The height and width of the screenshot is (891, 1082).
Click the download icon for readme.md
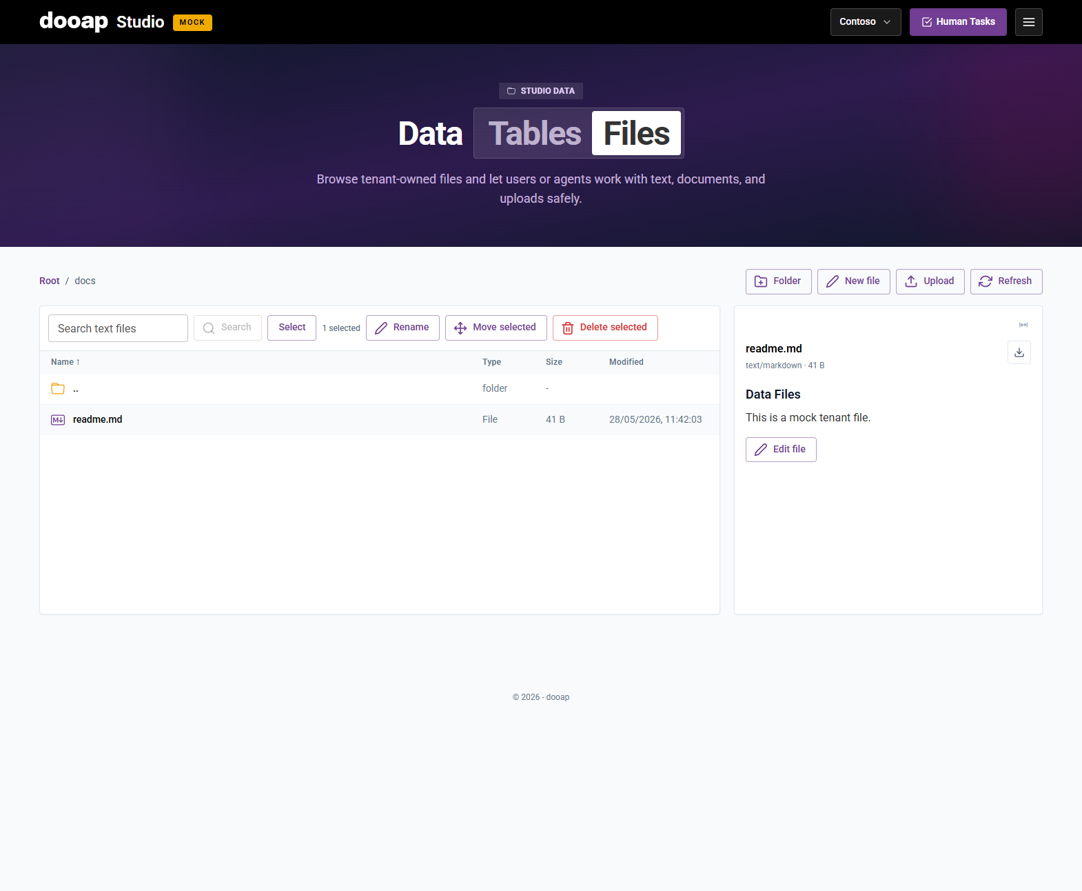tap(1019, 352)
